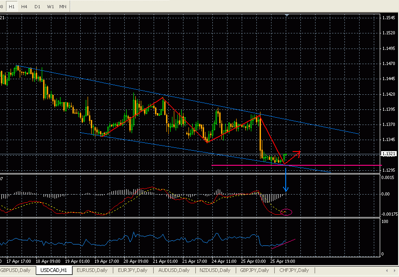Switch to the W1 weekly timeframe

coord(50,6)
